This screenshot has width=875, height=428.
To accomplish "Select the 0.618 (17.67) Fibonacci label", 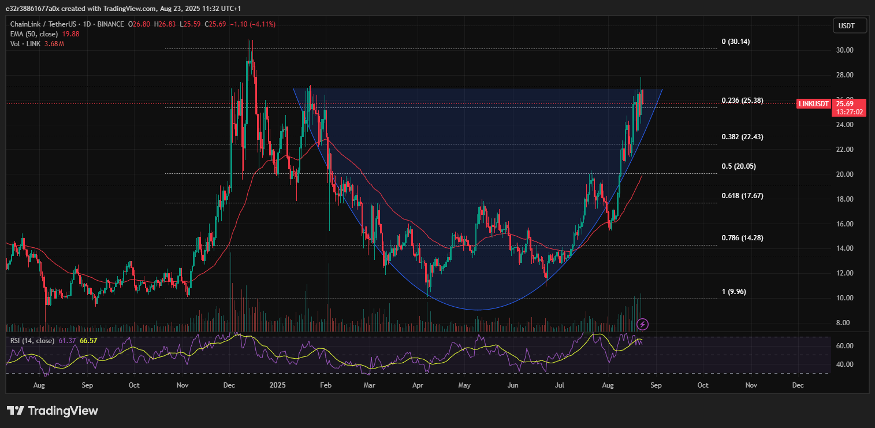I will pos(742,196).
